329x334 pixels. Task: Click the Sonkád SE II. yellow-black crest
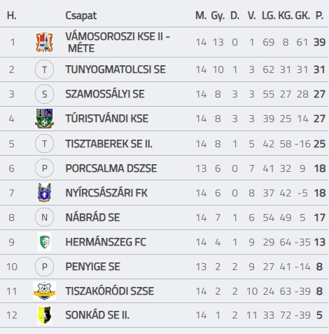pyautogui.click(x=44, y=315)
